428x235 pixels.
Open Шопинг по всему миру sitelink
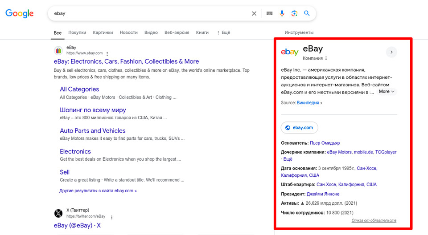[93, 110]
